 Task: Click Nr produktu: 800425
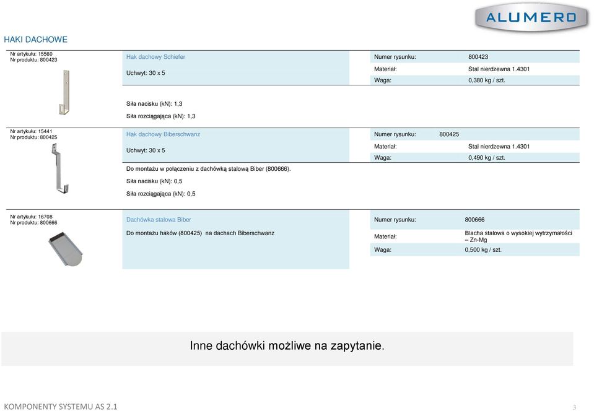(33, 137)
